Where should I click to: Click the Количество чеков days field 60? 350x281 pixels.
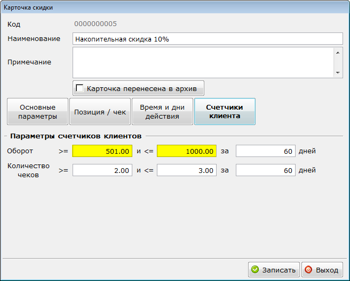click(x=266, y=170)
